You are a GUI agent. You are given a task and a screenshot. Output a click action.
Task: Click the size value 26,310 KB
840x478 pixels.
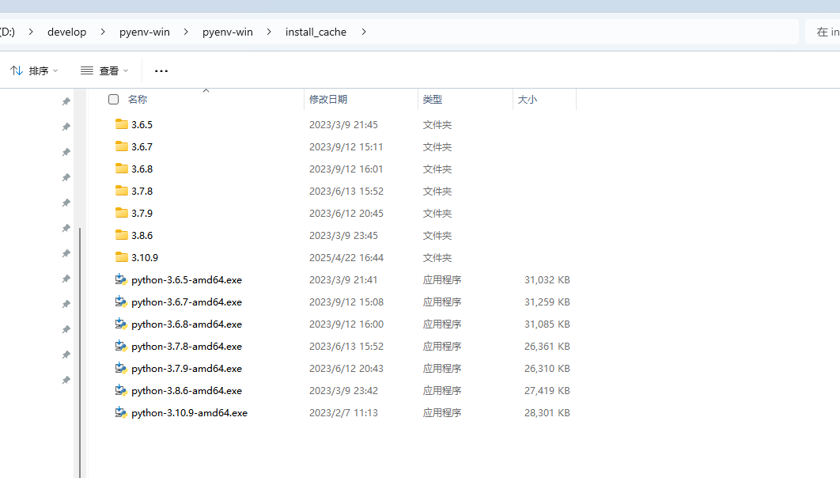click(x=547, y=368)
